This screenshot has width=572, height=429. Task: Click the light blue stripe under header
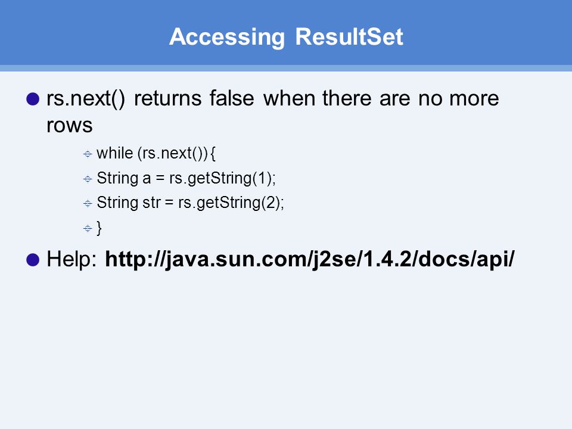tap(286, 68)
